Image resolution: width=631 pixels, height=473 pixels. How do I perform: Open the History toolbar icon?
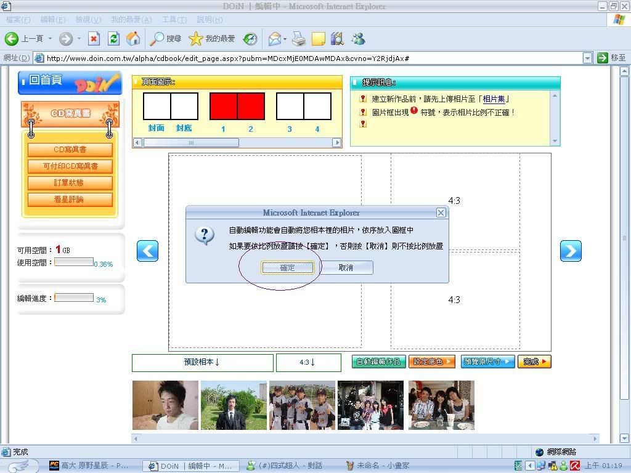pos(250,39)
